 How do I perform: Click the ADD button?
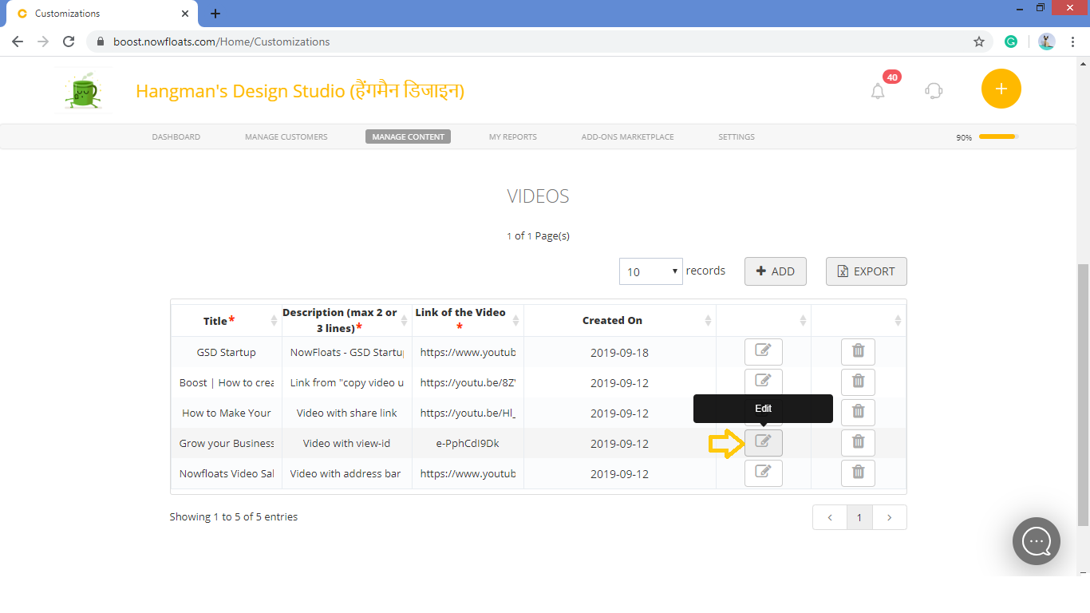coord(776,271)
